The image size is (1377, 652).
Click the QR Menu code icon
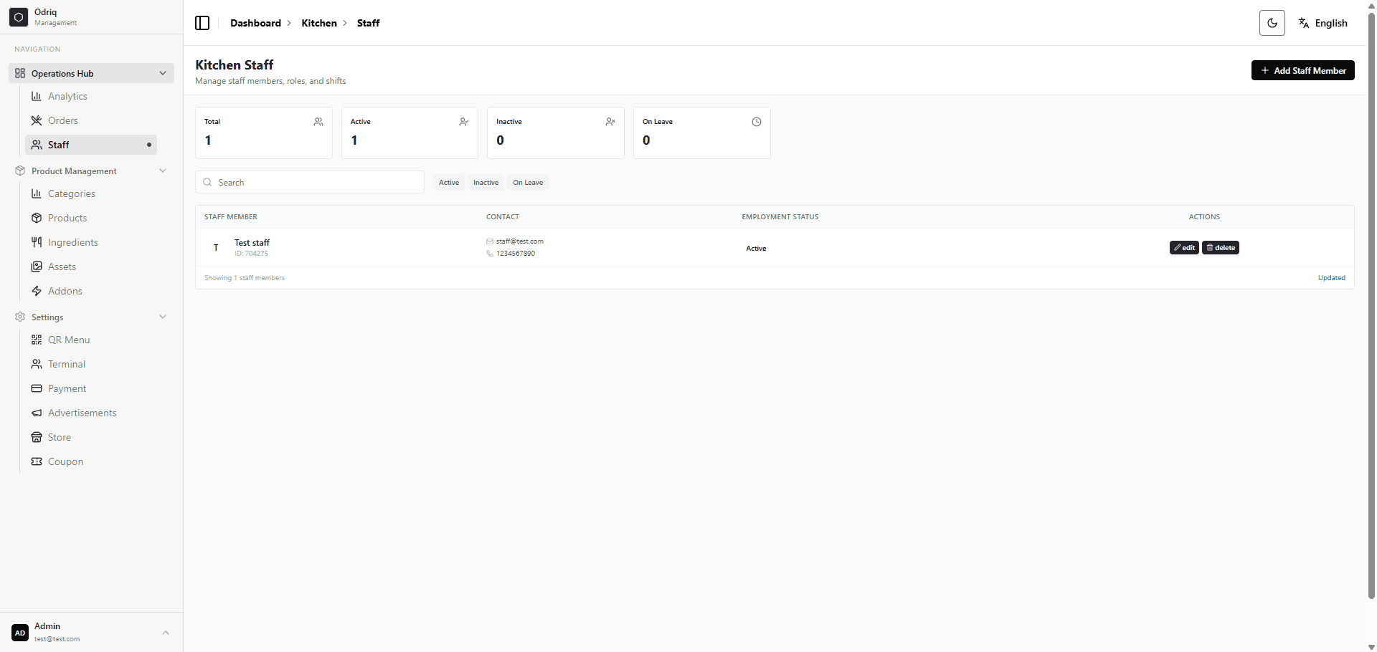(x=37, y=340)
